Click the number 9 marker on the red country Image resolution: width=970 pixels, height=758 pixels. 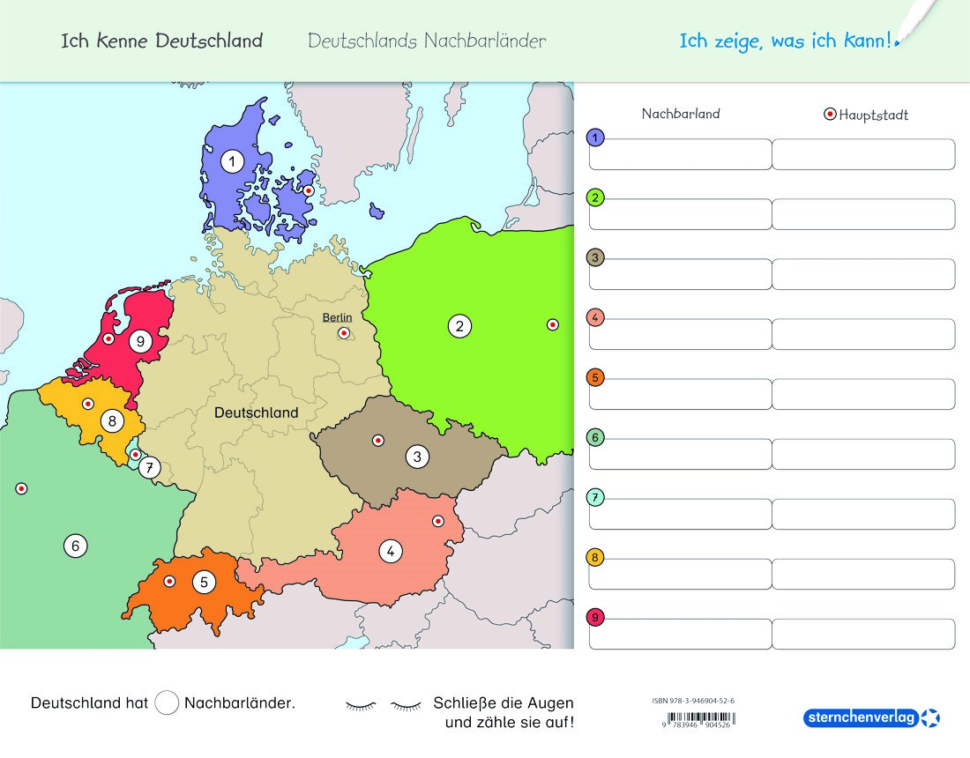tap(139, 341)
